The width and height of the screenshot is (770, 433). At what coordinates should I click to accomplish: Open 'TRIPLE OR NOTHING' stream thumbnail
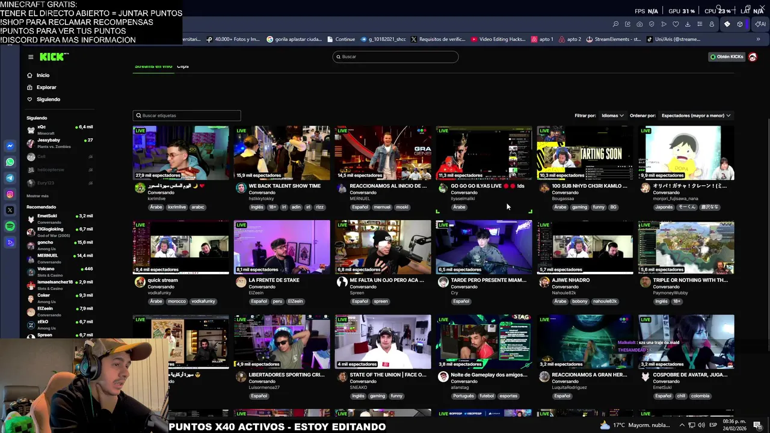tap(686, 247)
